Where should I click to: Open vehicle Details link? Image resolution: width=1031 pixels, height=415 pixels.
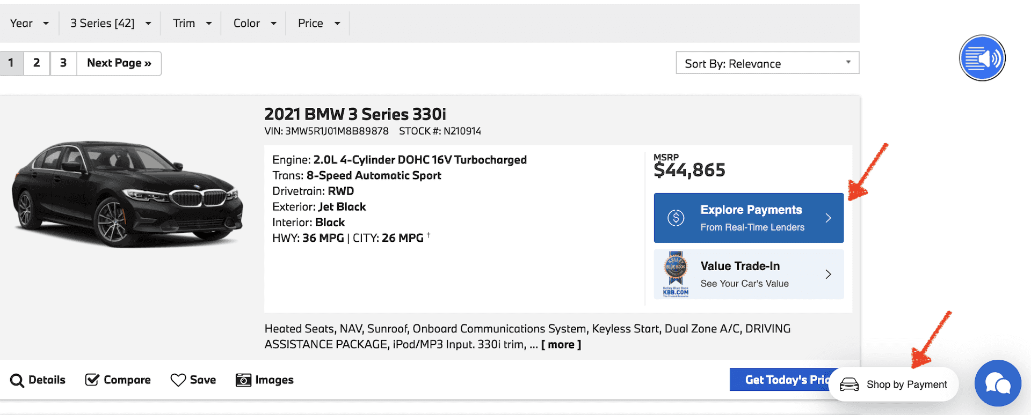coord(47,380)
